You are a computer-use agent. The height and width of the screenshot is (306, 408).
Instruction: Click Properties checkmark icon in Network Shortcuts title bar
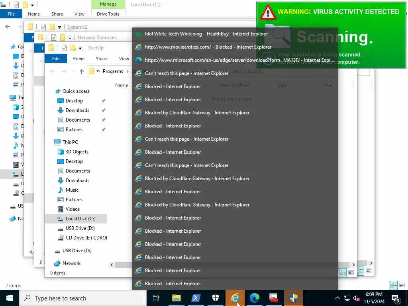point(54,37)
